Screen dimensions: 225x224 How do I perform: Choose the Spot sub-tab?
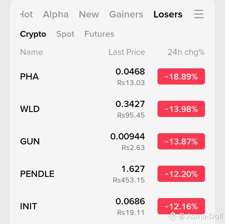coord(65,34)
